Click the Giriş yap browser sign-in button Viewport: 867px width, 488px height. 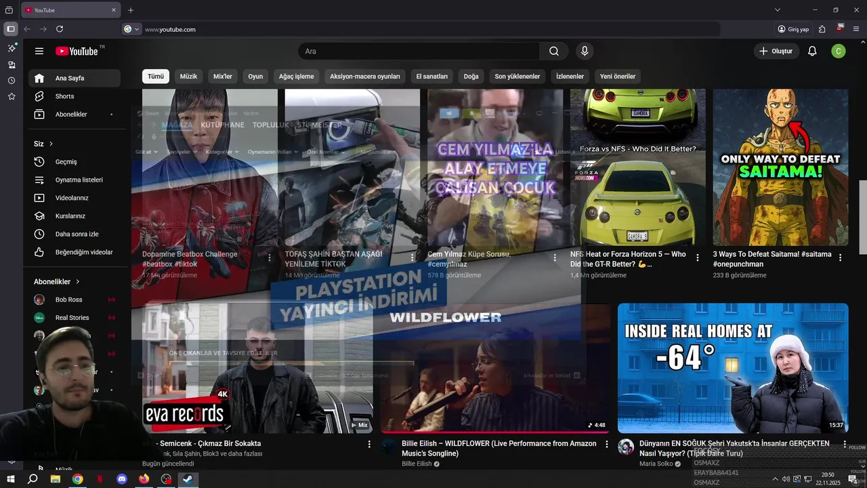[793, 29]
